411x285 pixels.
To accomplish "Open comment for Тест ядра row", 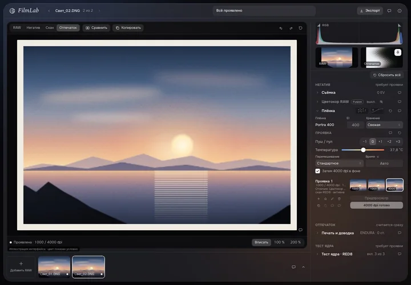I will click(x=400, y=254).
